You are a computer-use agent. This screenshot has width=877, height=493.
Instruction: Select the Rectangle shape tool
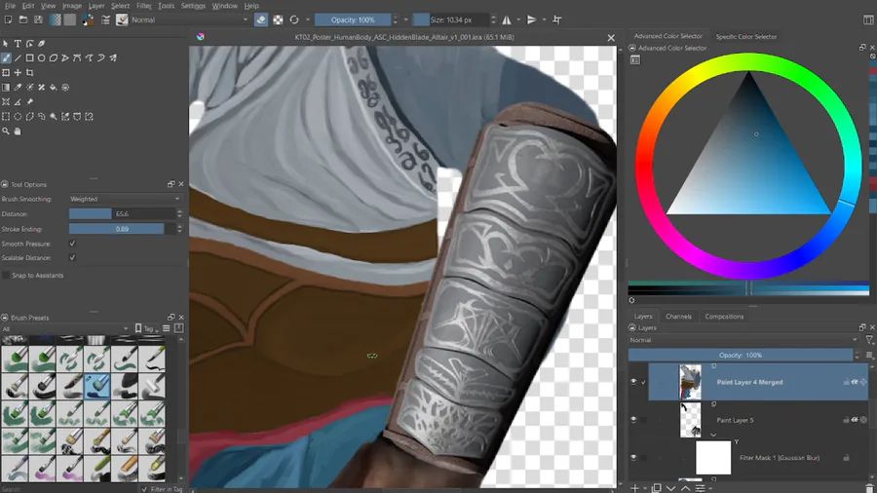tap(29, 58)
